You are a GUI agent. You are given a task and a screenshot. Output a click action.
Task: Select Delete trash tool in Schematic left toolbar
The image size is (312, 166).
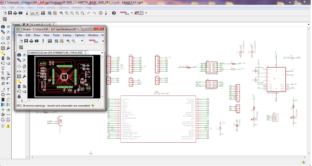3,58
